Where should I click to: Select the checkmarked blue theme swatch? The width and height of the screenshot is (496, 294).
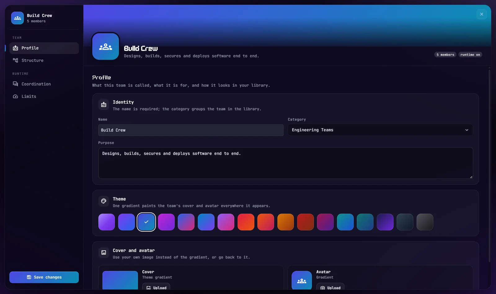pyautogui.click(x=146, y=222)
